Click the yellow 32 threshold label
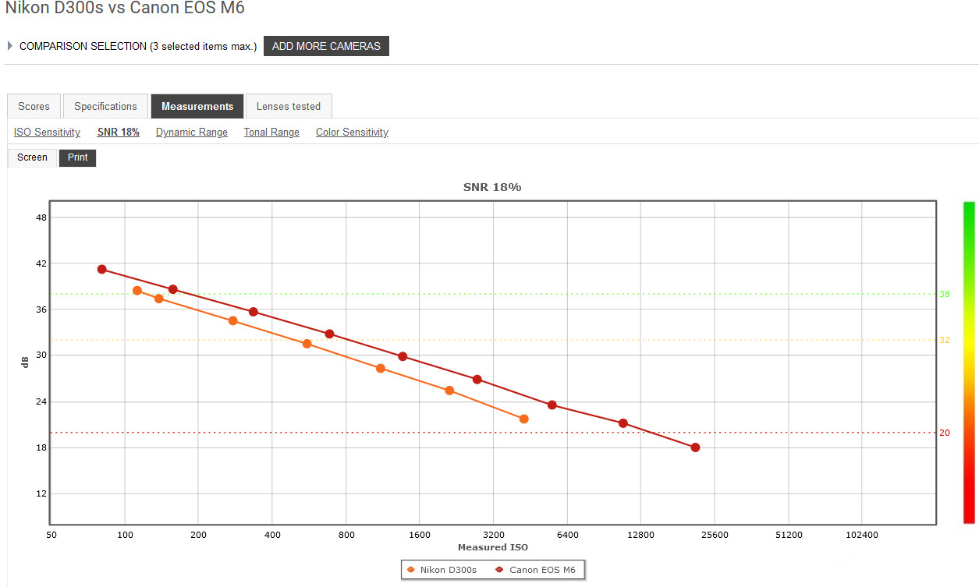The image size is (979, 587). [x=944, y=341]
